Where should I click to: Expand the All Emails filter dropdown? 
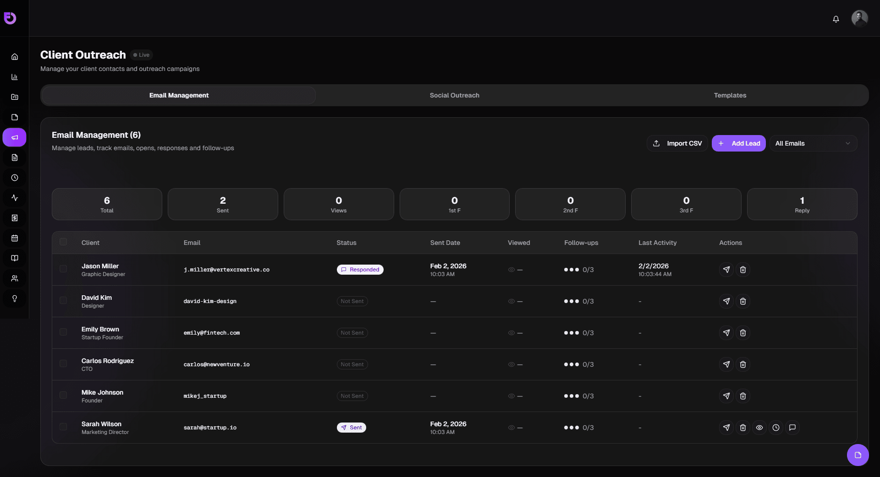click(x=813, y=143)
